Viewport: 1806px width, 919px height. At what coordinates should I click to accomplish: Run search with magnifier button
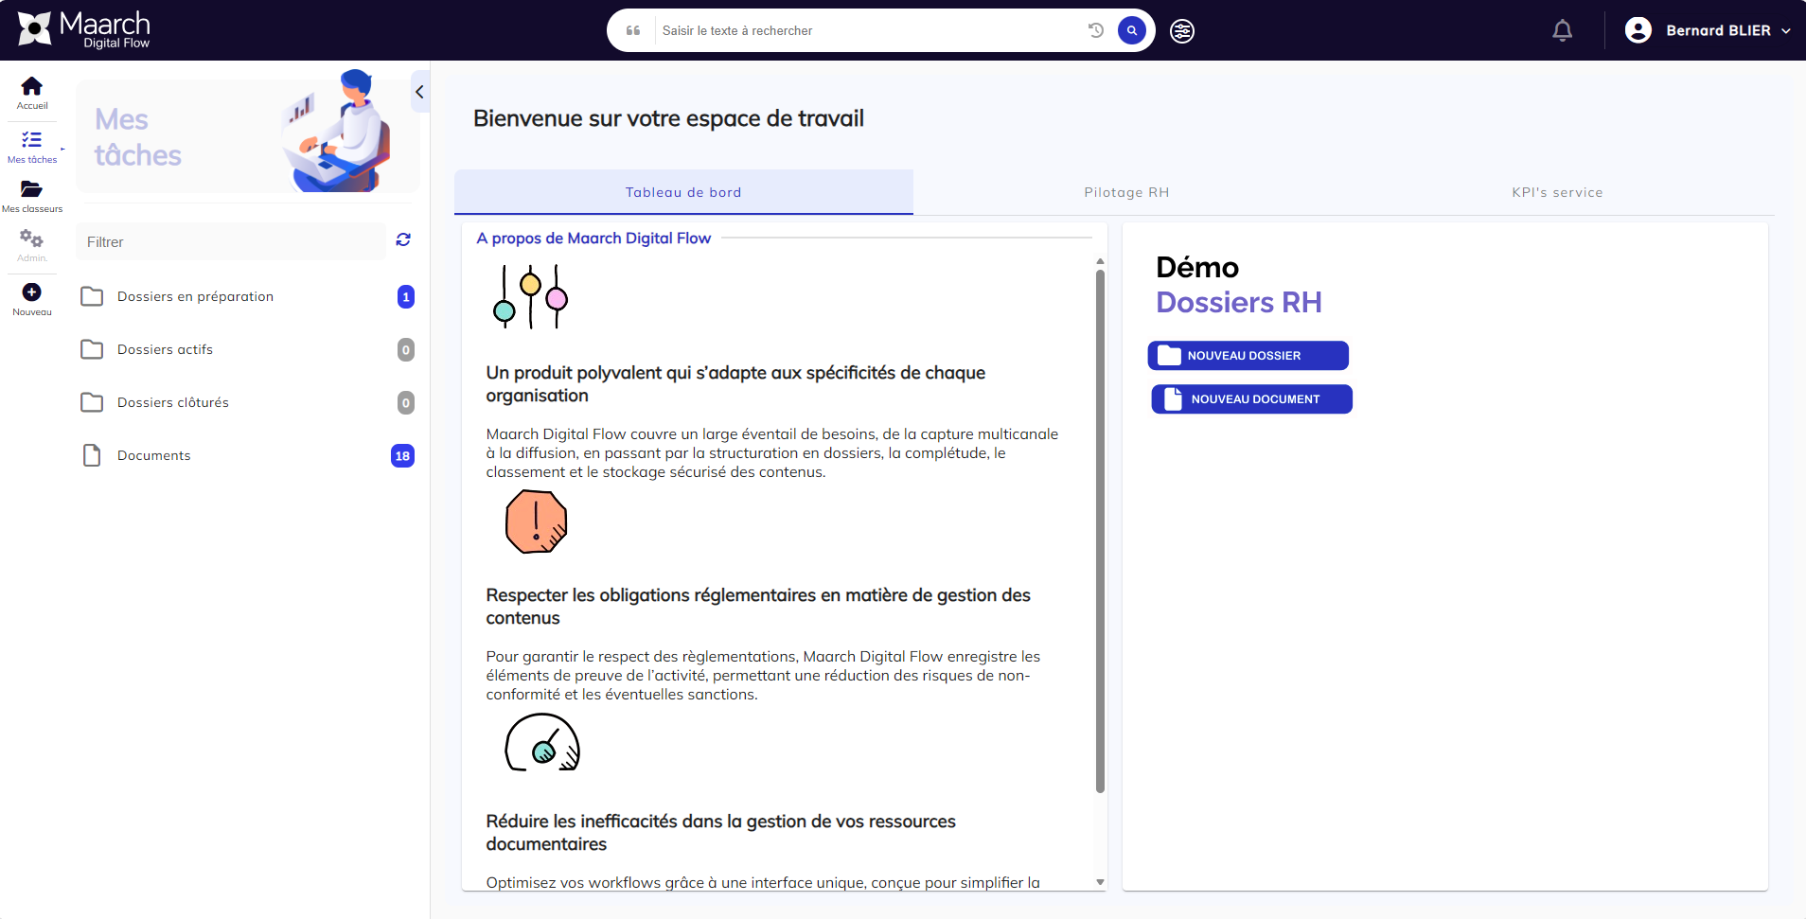(x=1131, y=30)
